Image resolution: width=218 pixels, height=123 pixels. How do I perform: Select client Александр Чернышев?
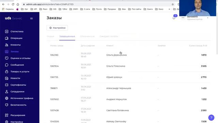point(119,88)
